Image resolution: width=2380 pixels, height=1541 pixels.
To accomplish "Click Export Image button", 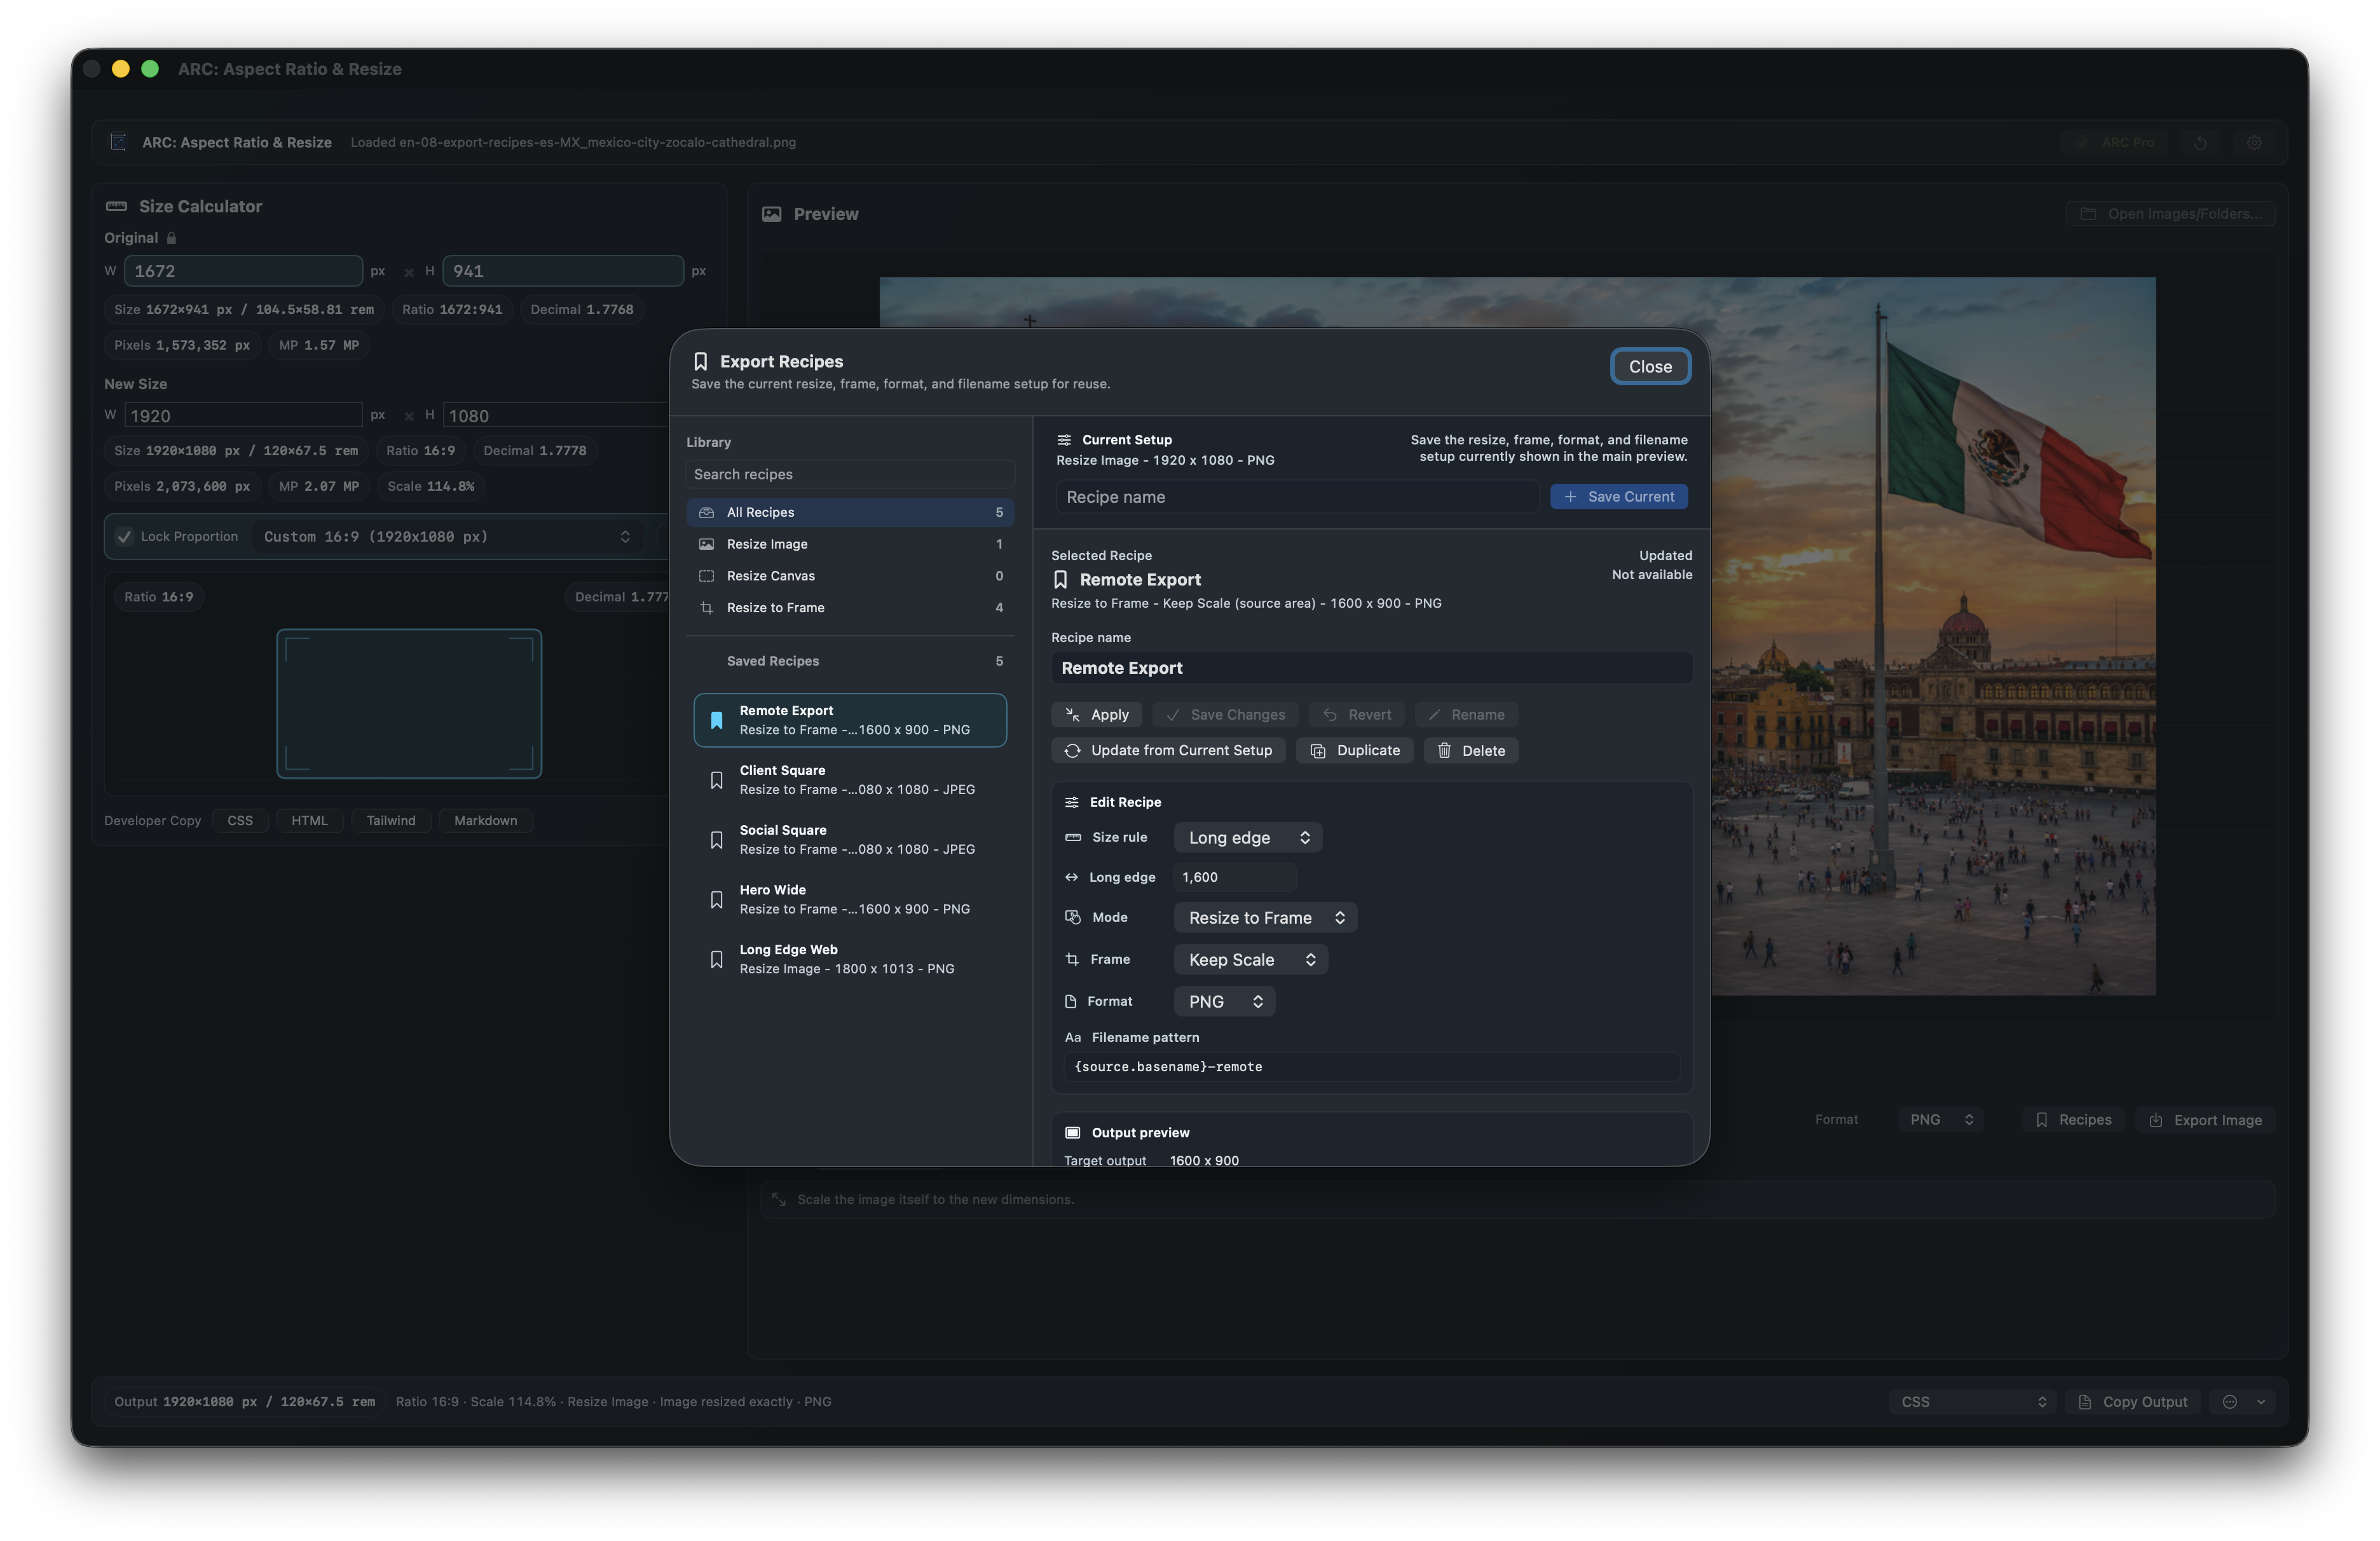I will [2205, 1119].
